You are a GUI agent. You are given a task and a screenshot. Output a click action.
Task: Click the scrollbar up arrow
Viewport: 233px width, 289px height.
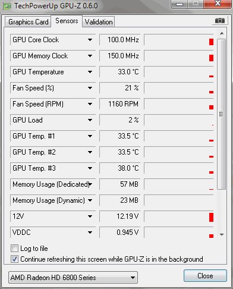click(x=222, y=33)
